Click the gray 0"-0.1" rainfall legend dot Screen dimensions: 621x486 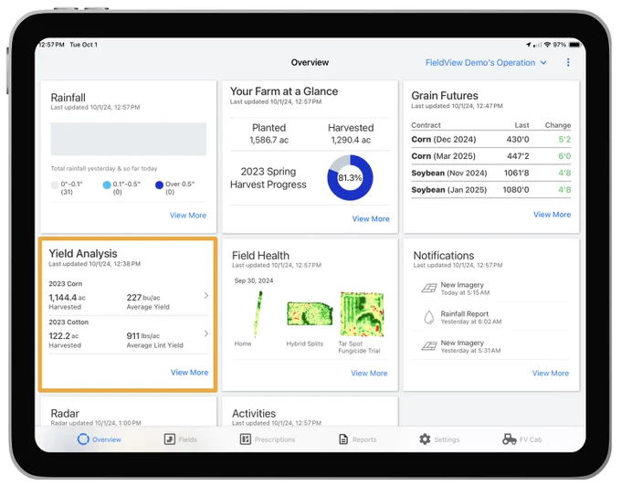[x=55, y=185]
